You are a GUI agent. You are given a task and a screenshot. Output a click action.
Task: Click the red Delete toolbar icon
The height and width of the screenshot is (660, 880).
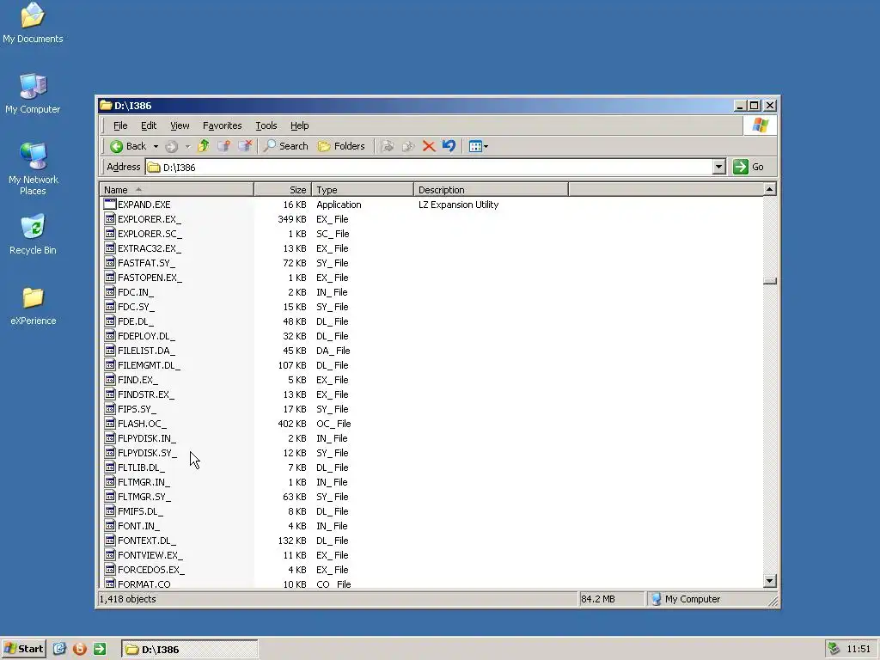coord(429,146)
